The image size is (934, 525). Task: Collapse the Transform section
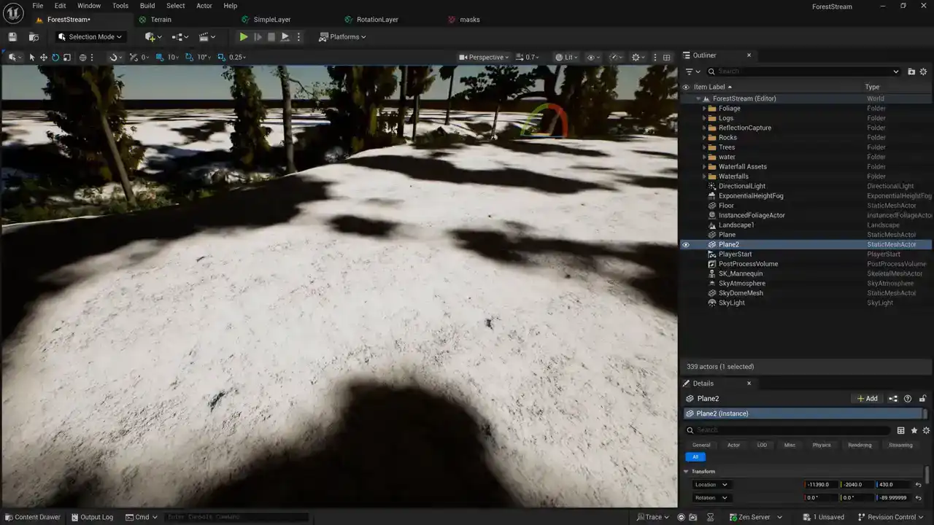[686, 472]
